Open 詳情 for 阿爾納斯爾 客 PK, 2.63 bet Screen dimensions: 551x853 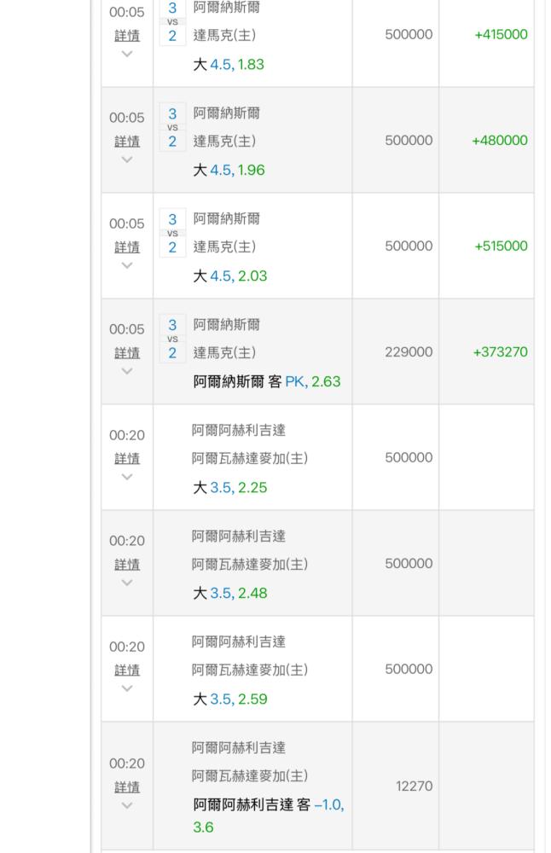pos(126,353)
